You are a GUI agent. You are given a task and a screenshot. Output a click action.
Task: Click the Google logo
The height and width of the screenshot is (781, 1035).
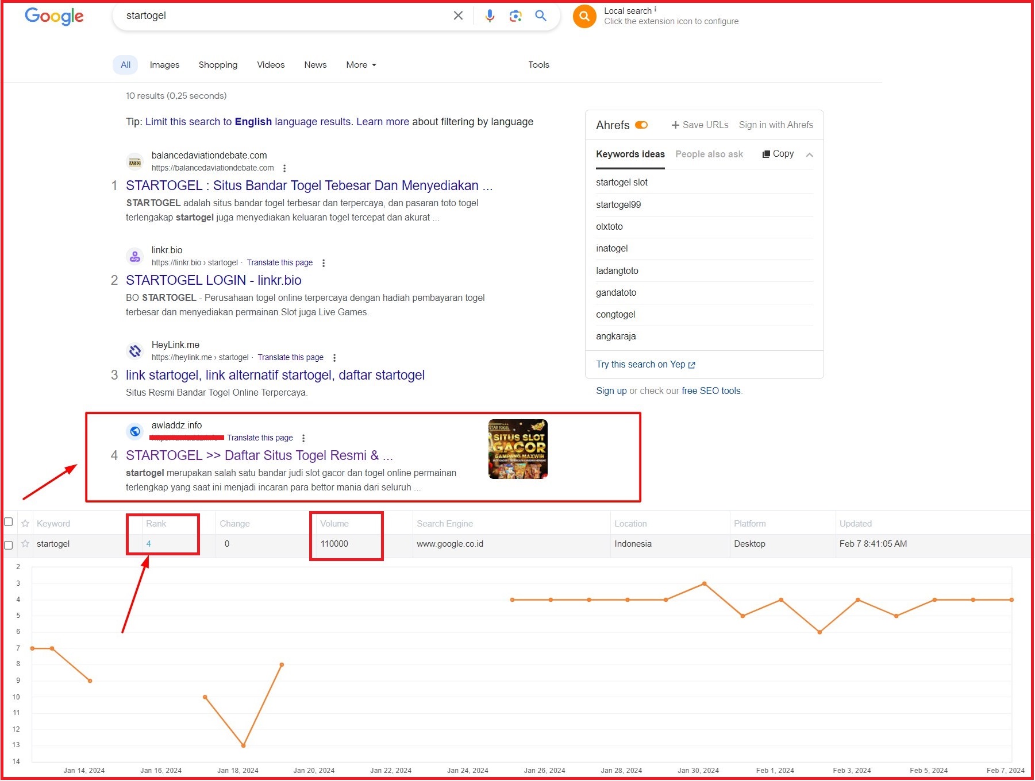point(54,16)
